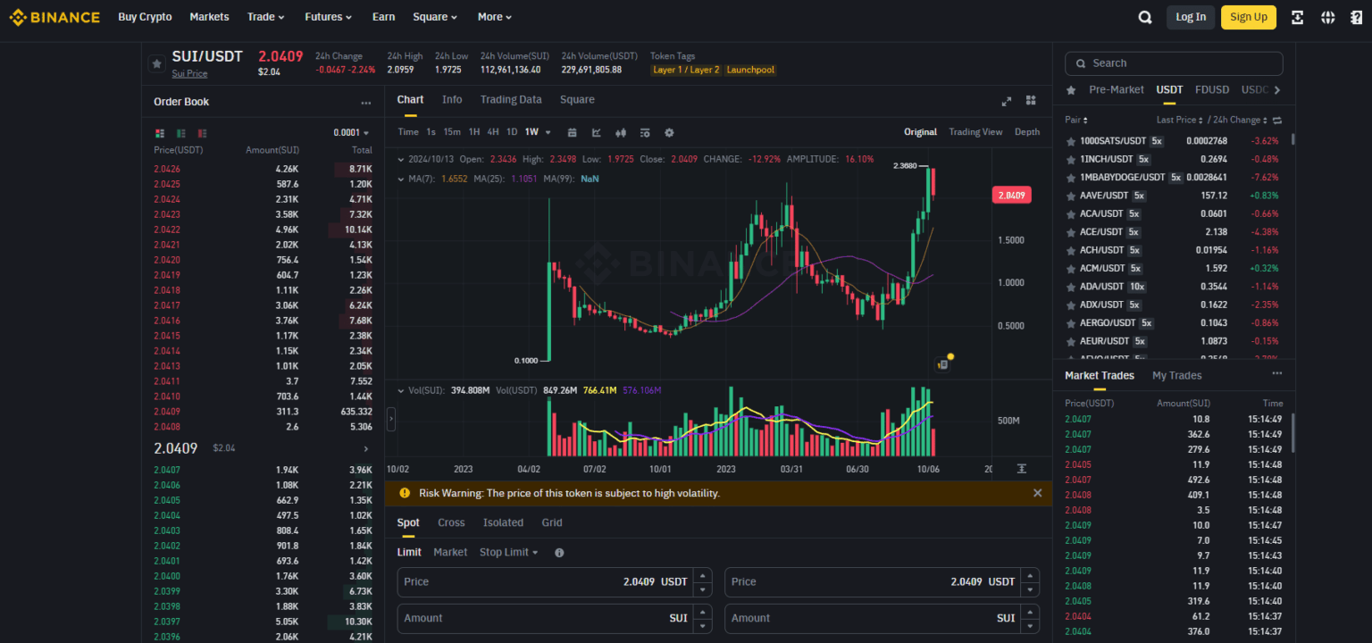1372x643 pixels.
Task: Select the sell-only order book view icon
Action: point(201,132)
